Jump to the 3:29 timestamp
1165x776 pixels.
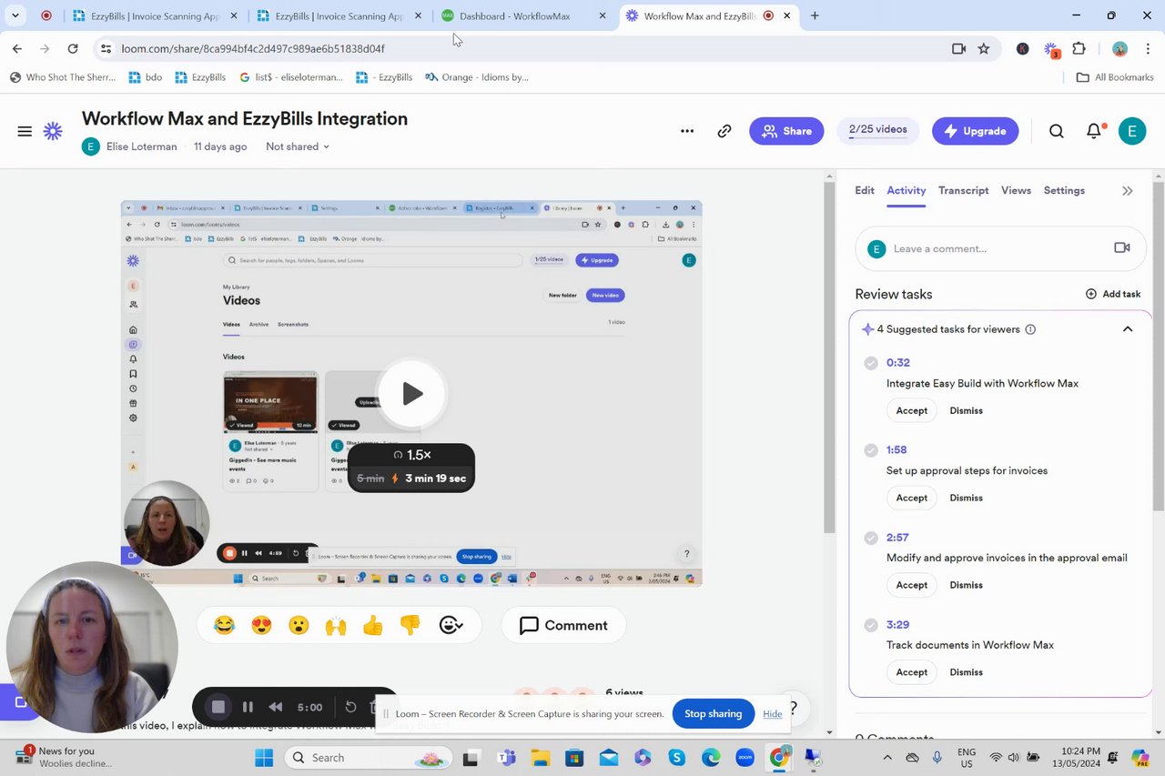897,624
